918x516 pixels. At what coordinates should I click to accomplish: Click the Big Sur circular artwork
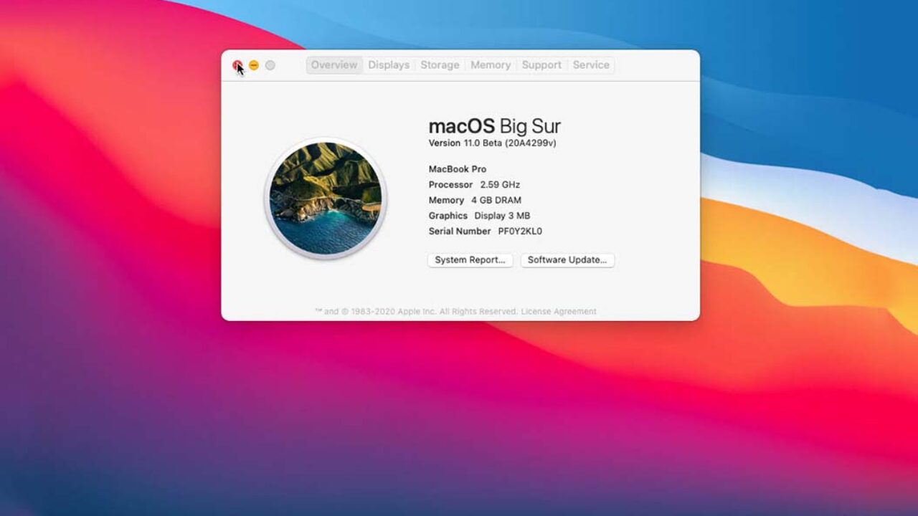(x=326, y=199)
